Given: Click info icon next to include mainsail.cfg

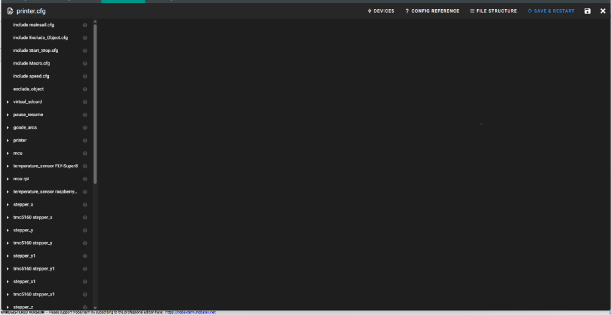Looking at the screenshot, I should [85, 25].
